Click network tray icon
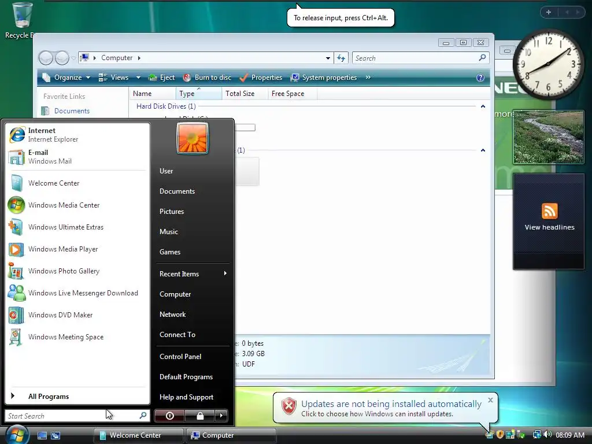 (x=536, y=435)
